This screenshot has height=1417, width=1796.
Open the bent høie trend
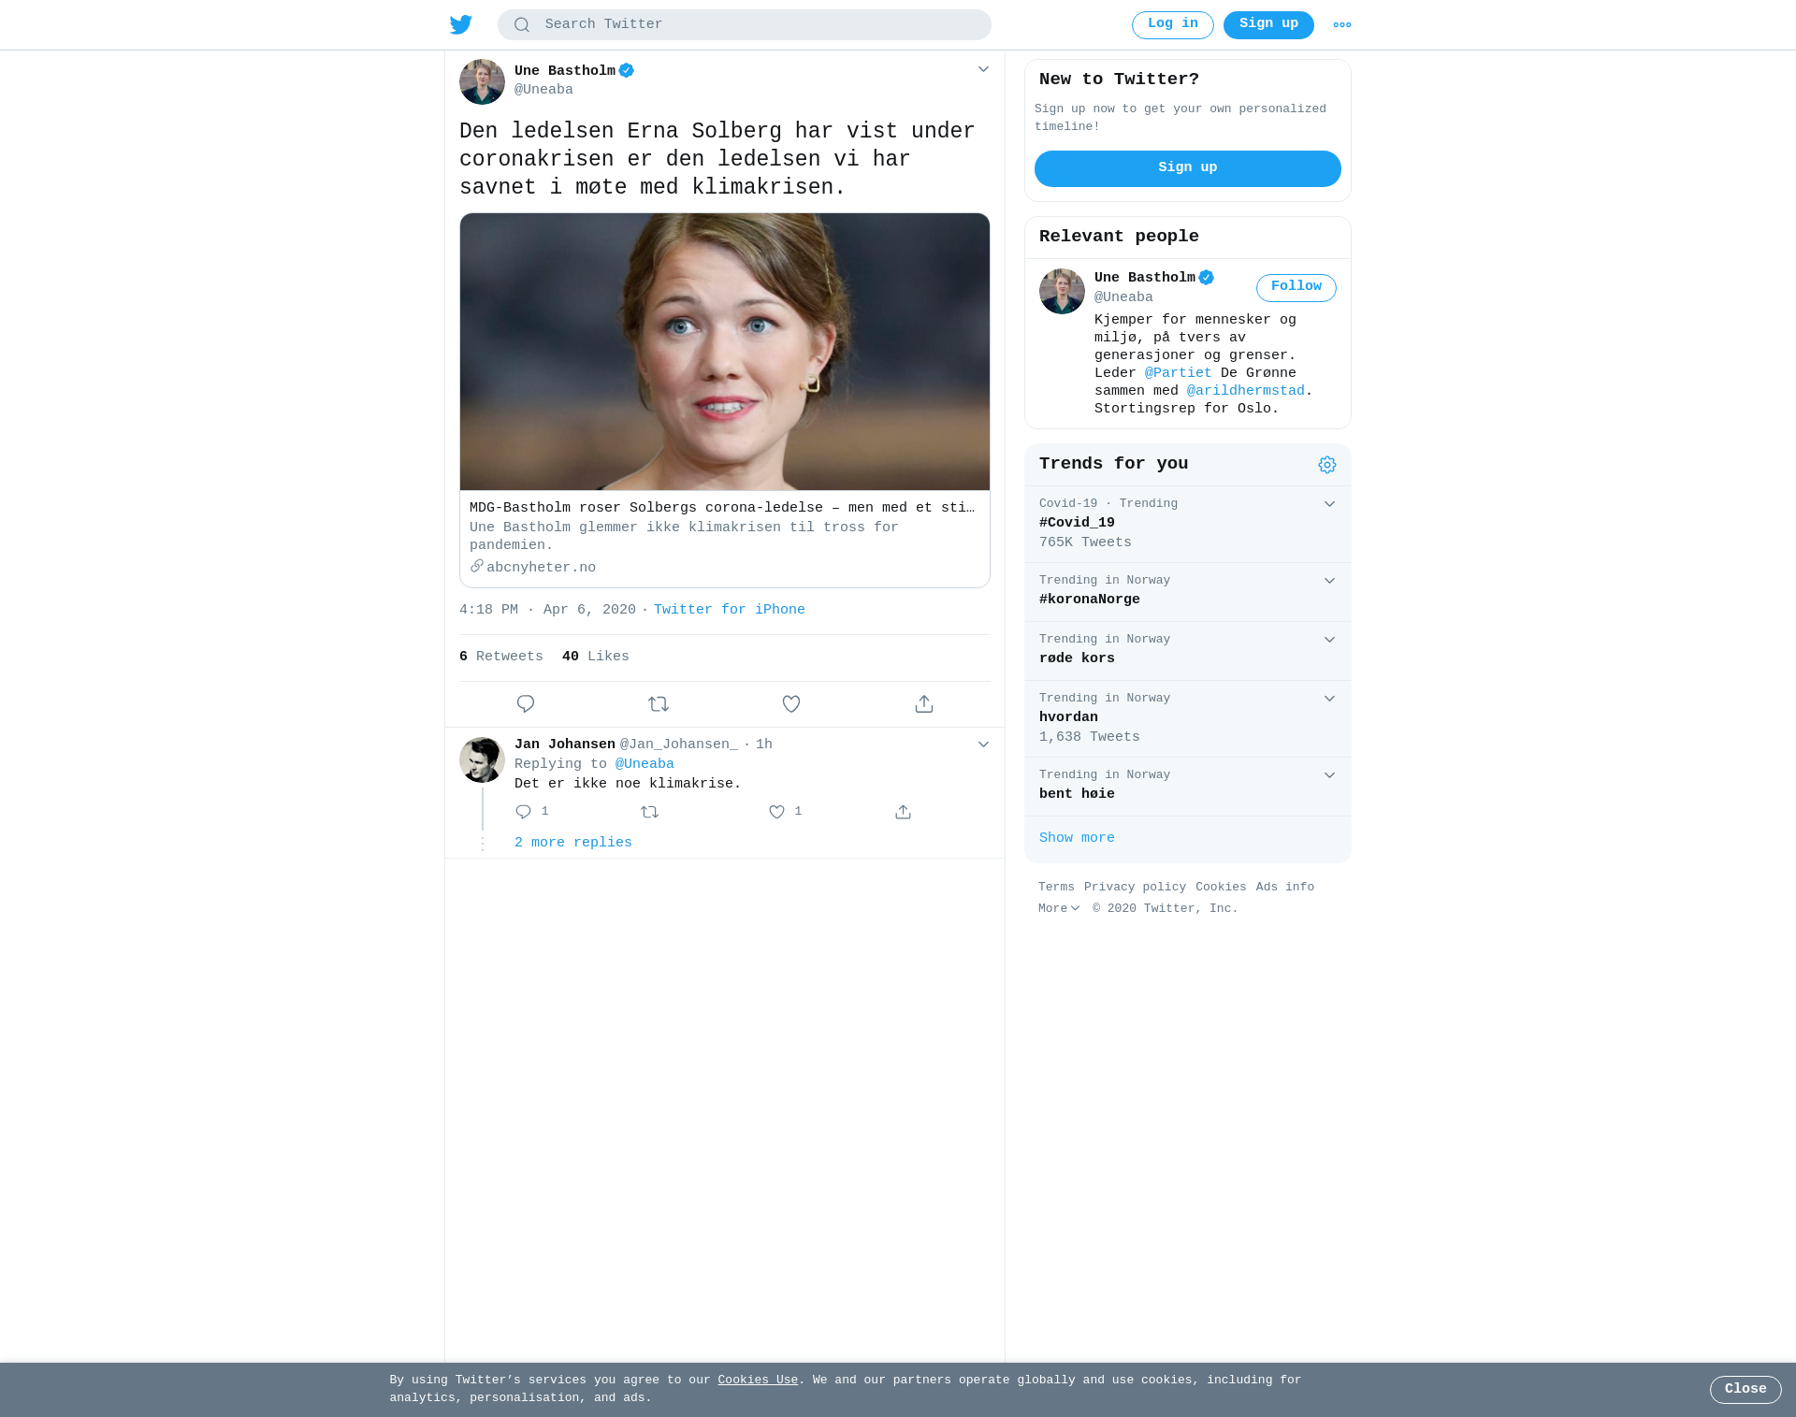click(x=1188, y=786)
